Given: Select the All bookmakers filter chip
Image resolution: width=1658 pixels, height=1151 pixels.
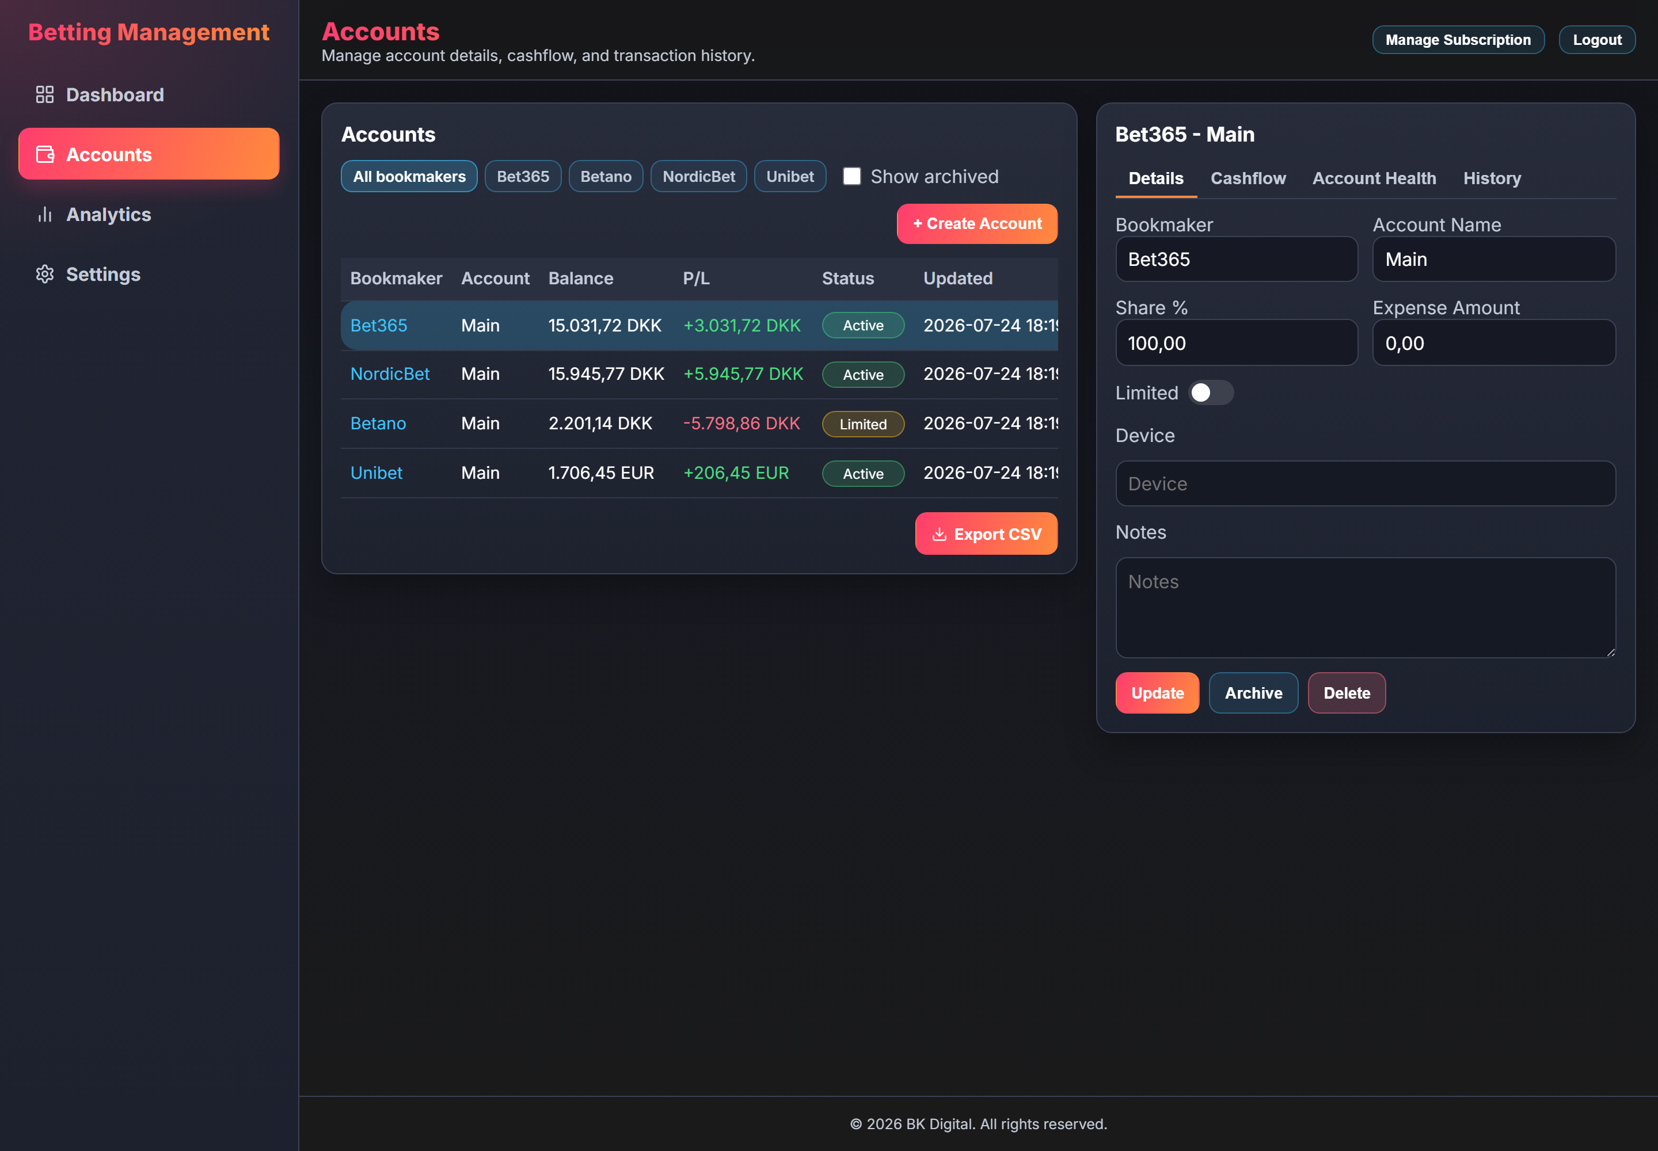Looking at the screenshot, I should pyautogui.click(x=409, y=176).
